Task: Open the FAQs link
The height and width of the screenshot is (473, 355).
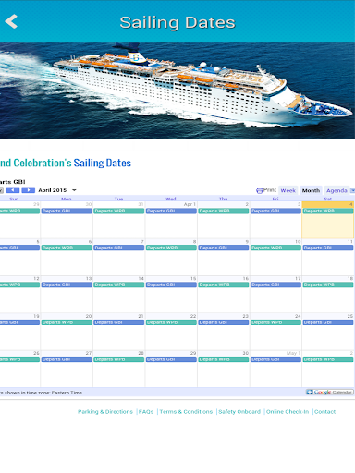Action: 146,412
